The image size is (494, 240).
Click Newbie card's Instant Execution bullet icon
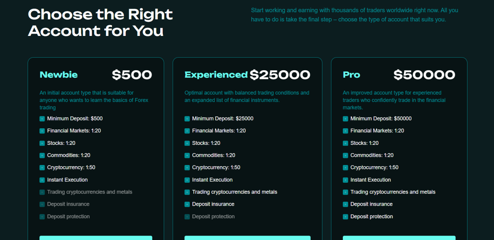click(x=42, y=180)
